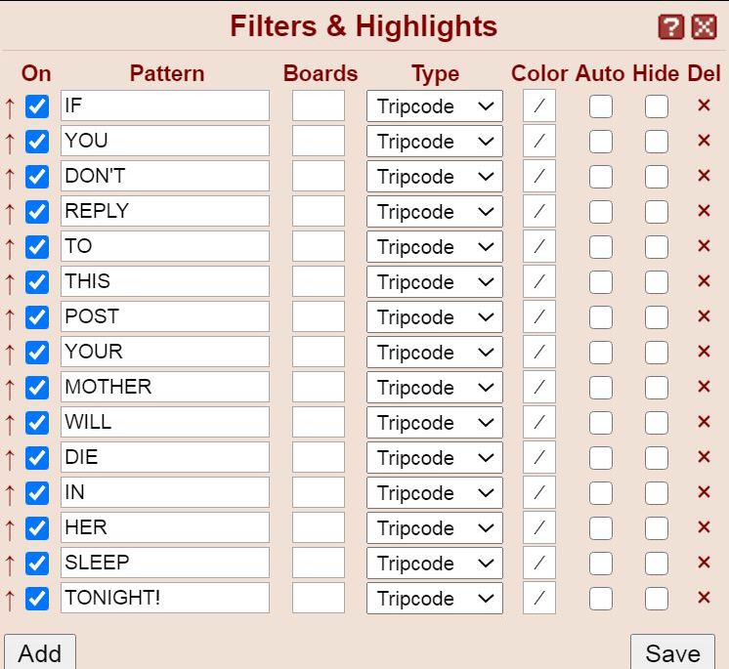Screen dimensions: 729x669
Task: Open Type dropdown for the DON'T filter
Action: point(435,177)
